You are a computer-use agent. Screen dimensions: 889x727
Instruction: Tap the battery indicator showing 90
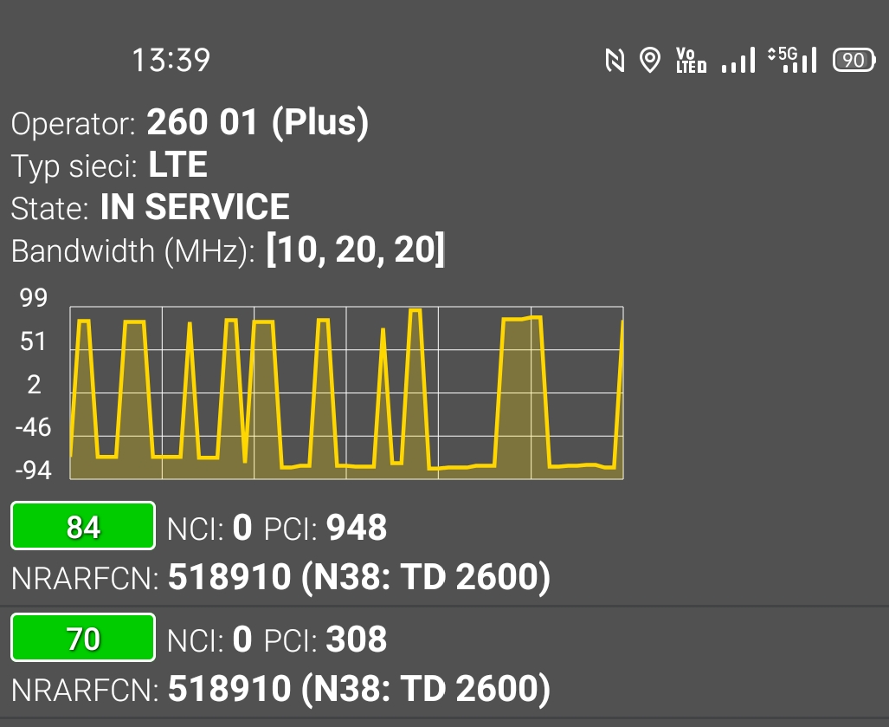(854, 60)
